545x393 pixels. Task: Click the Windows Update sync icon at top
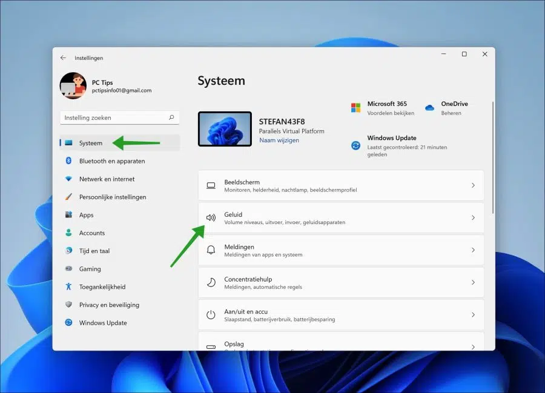click(355, 145)
